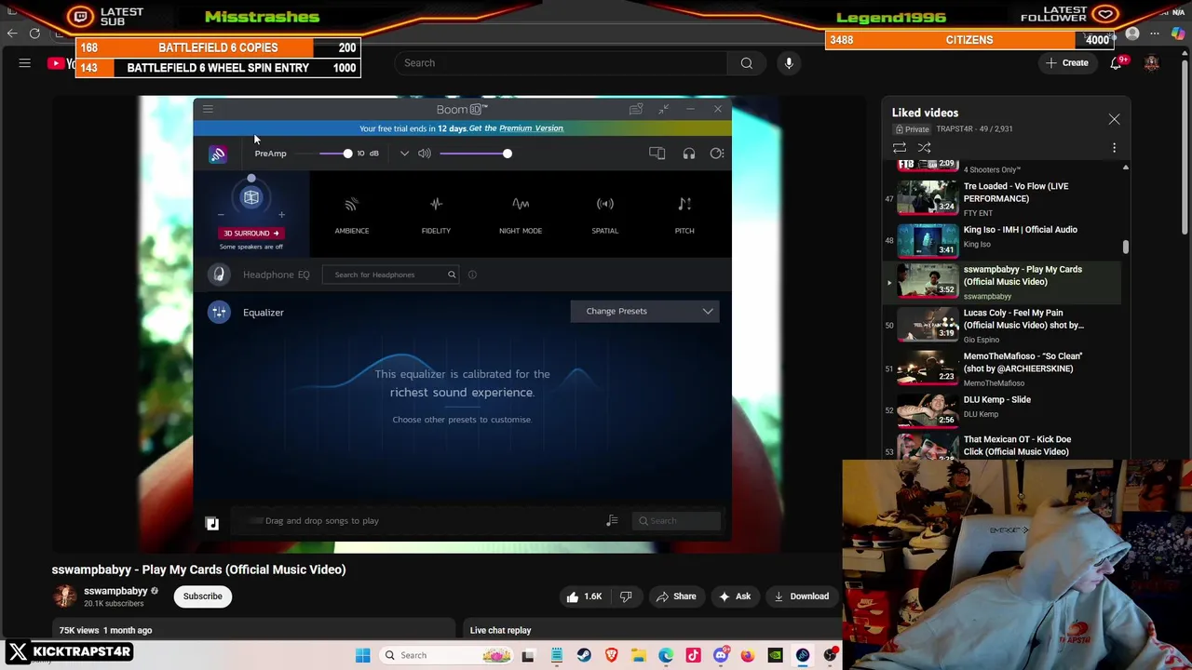Click the Boom 3D logo power icon

pos(217,154)
